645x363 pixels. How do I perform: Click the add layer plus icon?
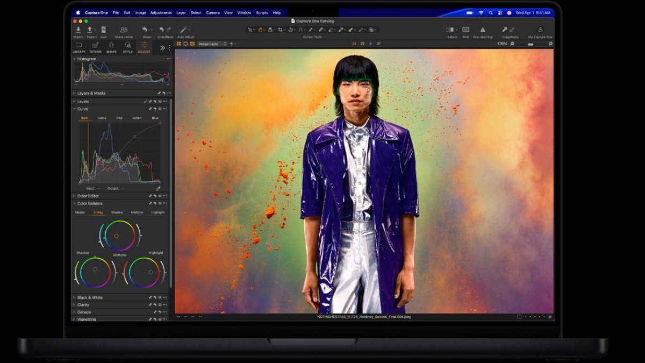[x=231, y=44]
